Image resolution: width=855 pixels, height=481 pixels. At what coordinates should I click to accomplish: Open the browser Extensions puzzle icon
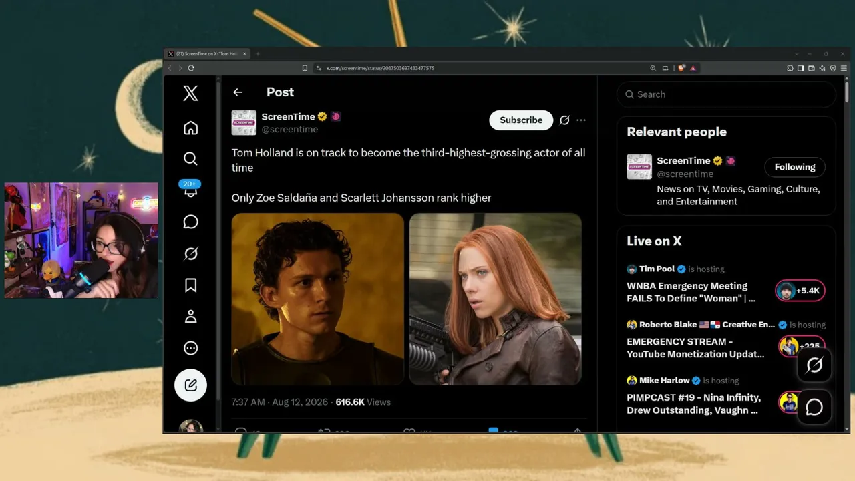click(790, 68)
